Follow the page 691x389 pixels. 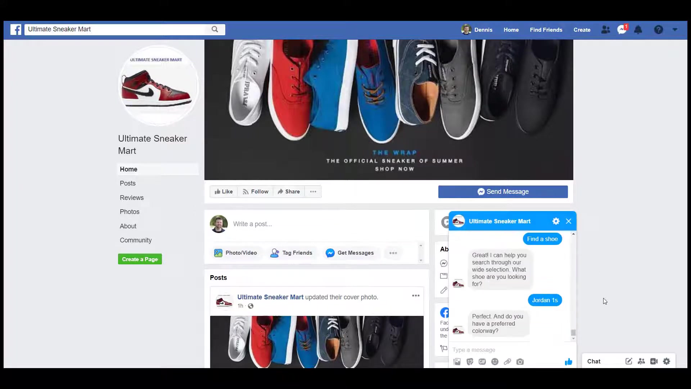[x=256, y=192]
